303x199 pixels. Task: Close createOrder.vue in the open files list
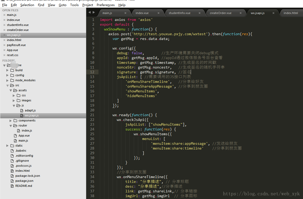4,30
